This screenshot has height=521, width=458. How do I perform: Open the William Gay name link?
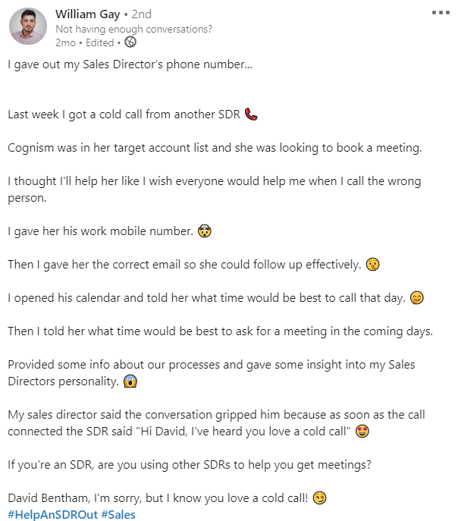(x=87, y=14)
